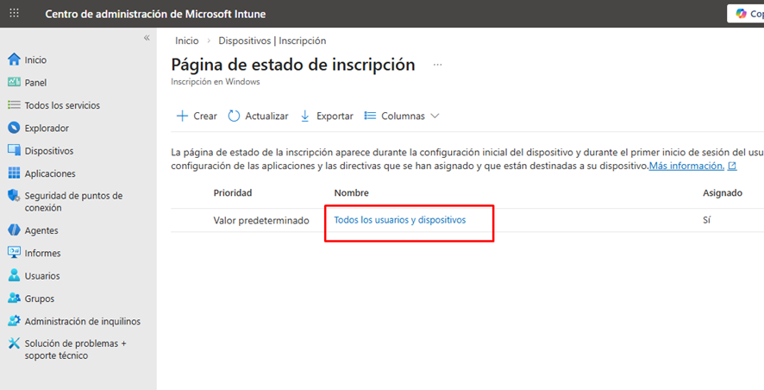Export the list with Exportar
764x390 pixels.
coord(326,116)
